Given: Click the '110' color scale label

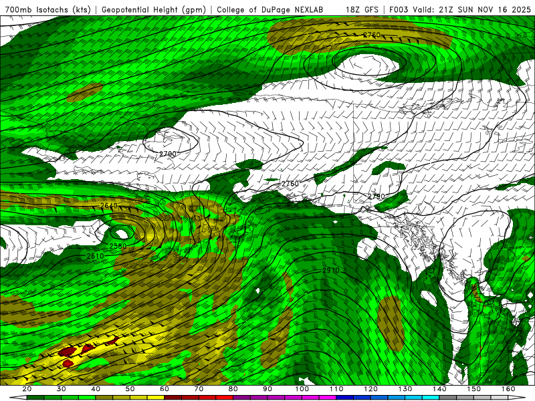Looking at the screenshot, I should pyautogui.click(x=336, y=389).
